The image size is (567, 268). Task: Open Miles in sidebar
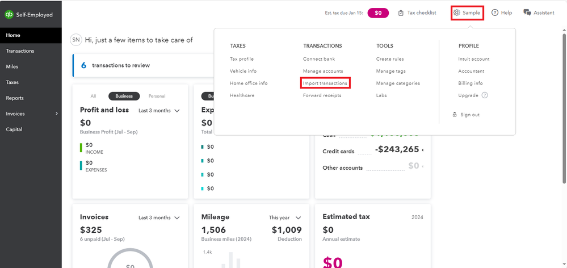[31, 66]
